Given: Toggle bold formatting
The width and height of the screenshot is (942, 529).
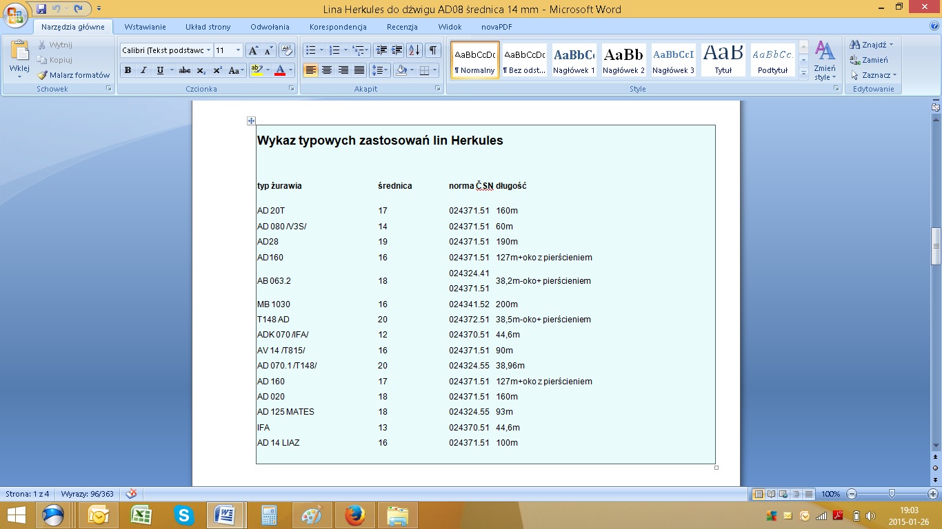Looking at the screenshot, I should 128,70.
